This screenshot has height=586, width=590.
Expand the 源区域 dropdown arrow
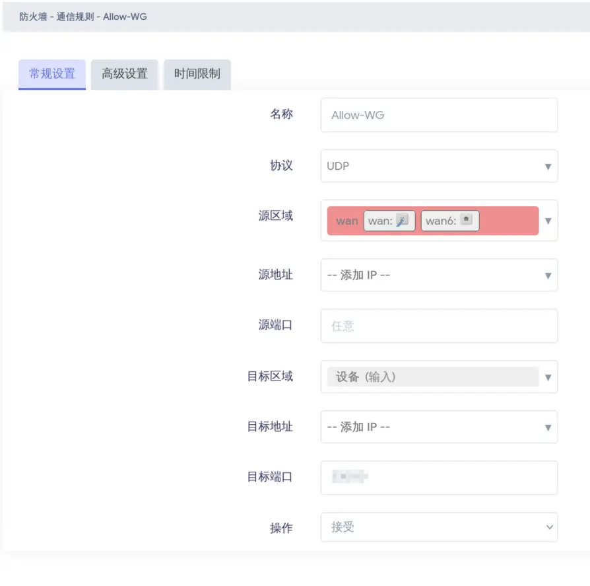pos(548,221)
